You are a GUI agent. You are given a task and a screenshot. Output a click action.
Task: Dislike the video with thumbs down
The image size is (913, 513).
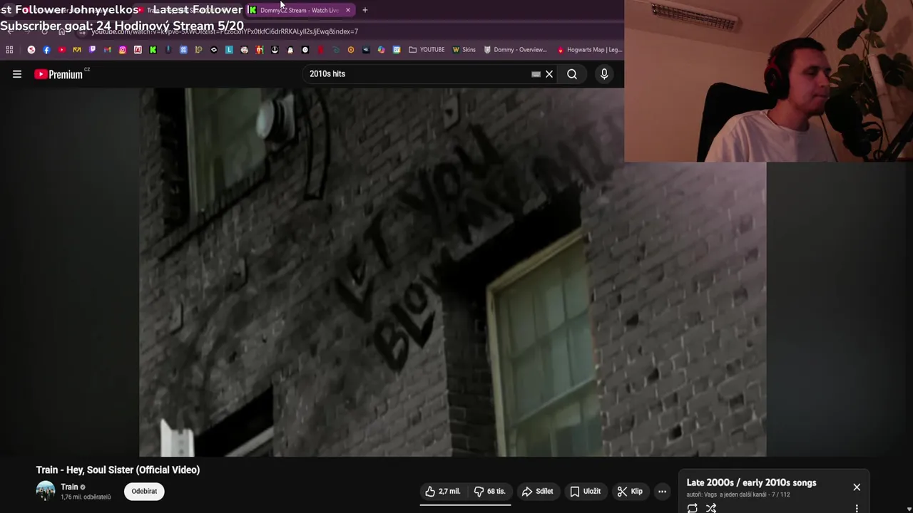point(489,491)
